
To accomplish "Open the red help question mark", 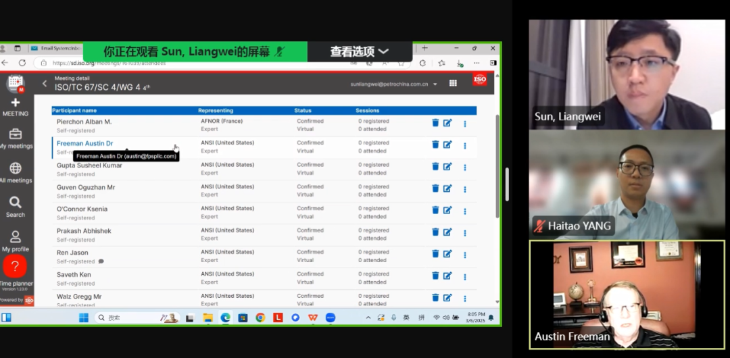I will [x=15, y=265].
